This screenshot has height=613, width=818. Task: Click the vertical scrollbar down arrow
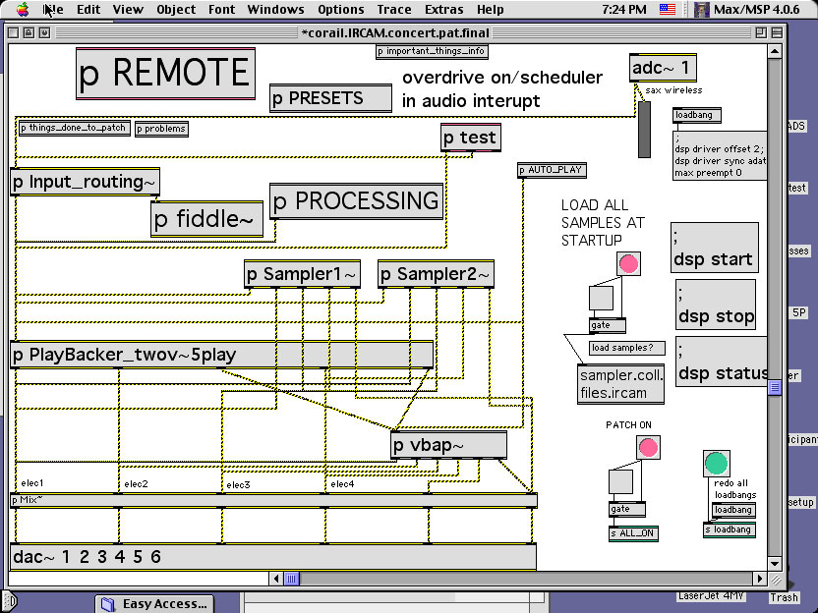point(775,564)
